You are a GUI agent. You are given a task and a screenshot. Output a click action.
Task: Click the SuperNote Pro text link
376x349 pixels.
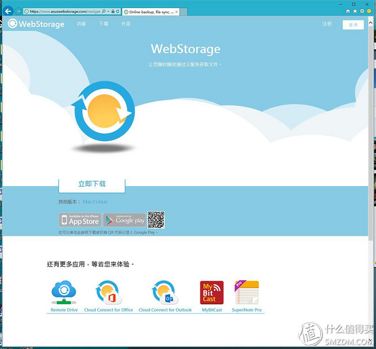[246, 310]
